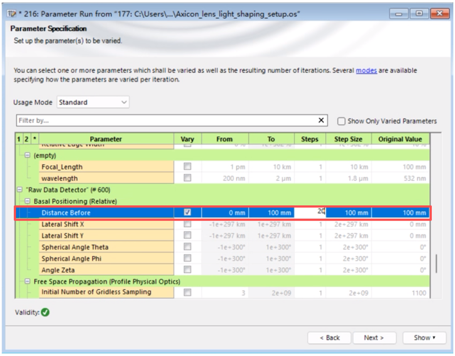Collapse Basal Positioning (Relative) section
Viewport: 455px width, 356px height.
click(27, 201)
